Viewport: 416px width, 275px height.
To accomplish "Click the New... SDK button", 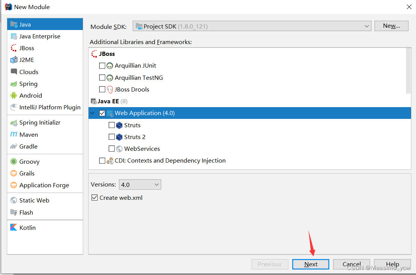I will (391, 26).
